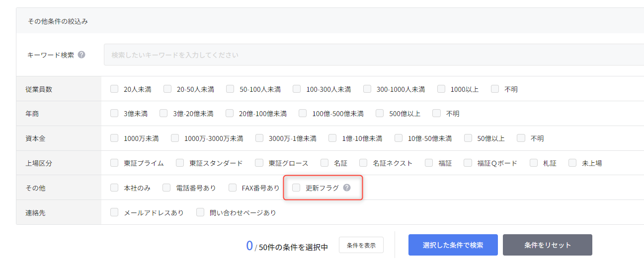Focus the keyword search input field
The image size is (644, 263).
(x=374, y=55)
